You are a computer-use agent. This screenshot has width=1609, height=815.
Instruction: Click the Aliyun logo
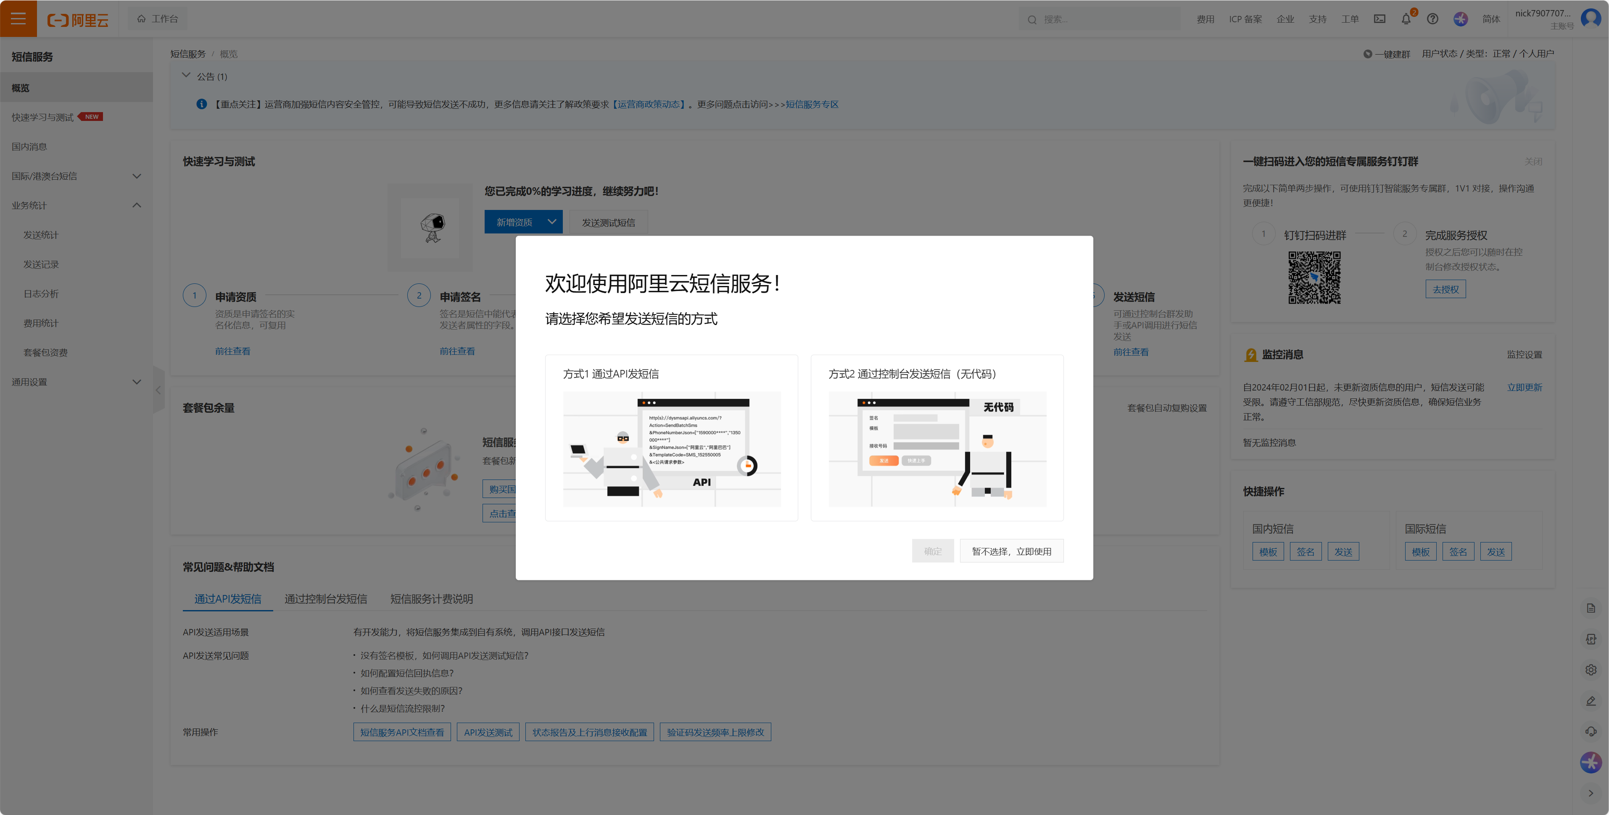78,20
